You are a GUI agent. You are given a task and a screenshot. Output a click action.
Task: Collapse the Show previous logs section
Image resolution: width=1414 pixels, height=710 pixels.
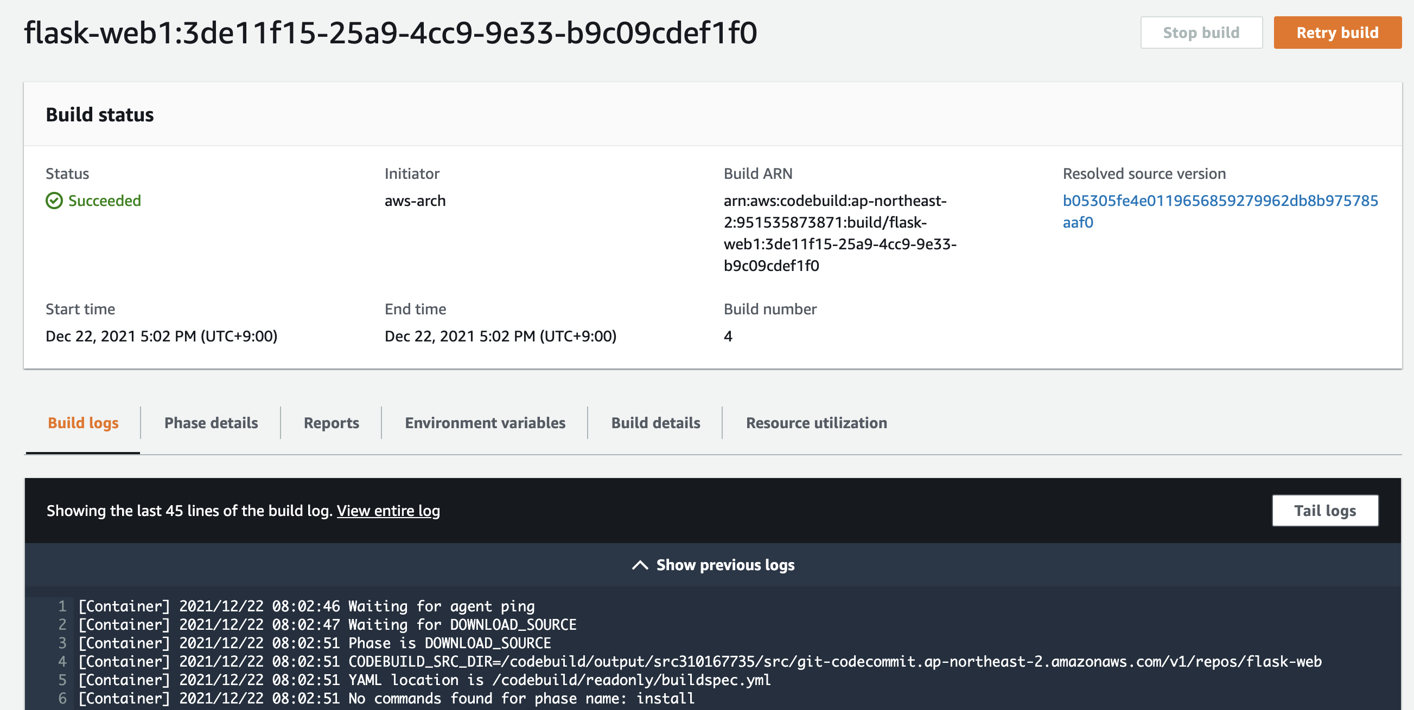pyautogui.click(x=724, y=565)
